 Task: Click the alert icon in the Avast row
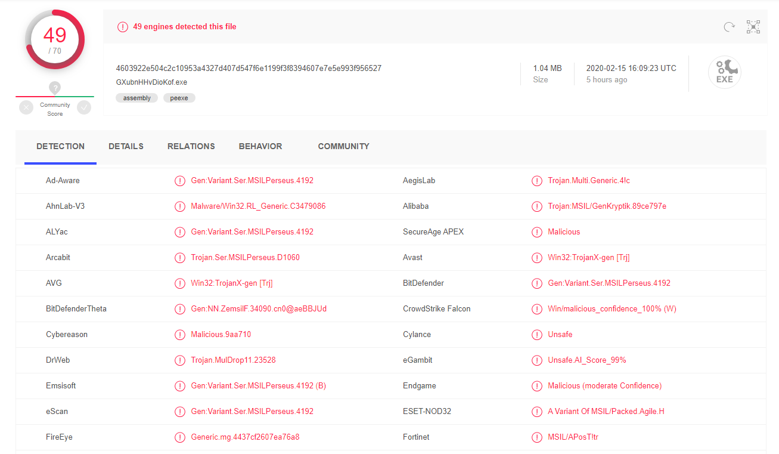(537, 258)
